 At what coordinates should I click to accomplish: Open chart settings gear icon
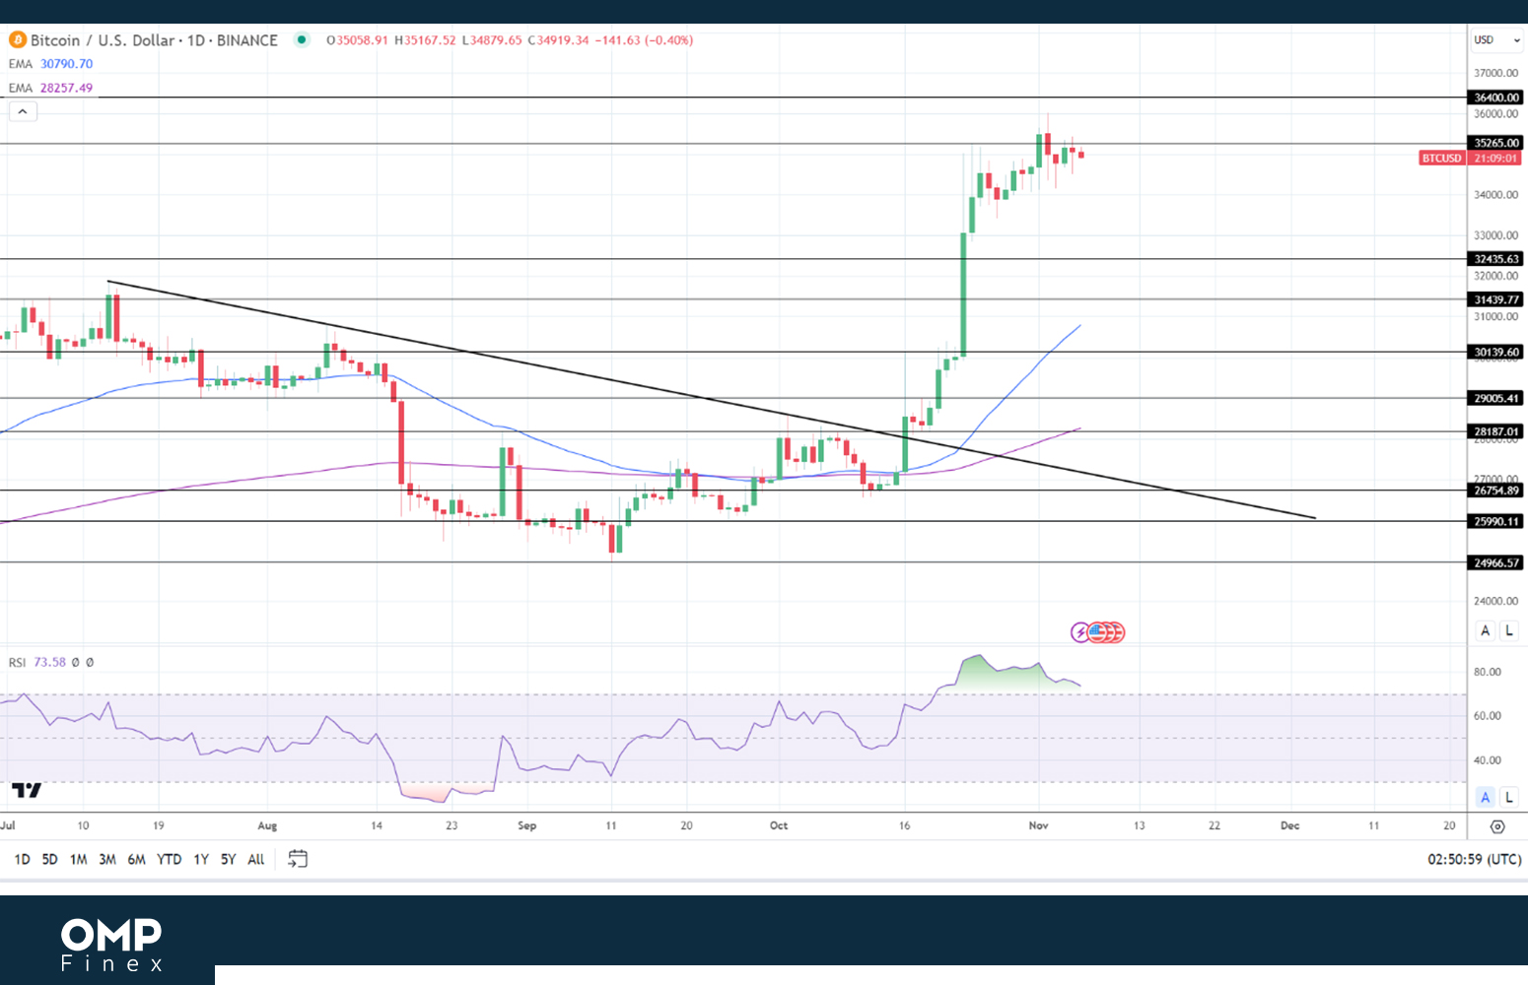click(x=1497, y=826)
